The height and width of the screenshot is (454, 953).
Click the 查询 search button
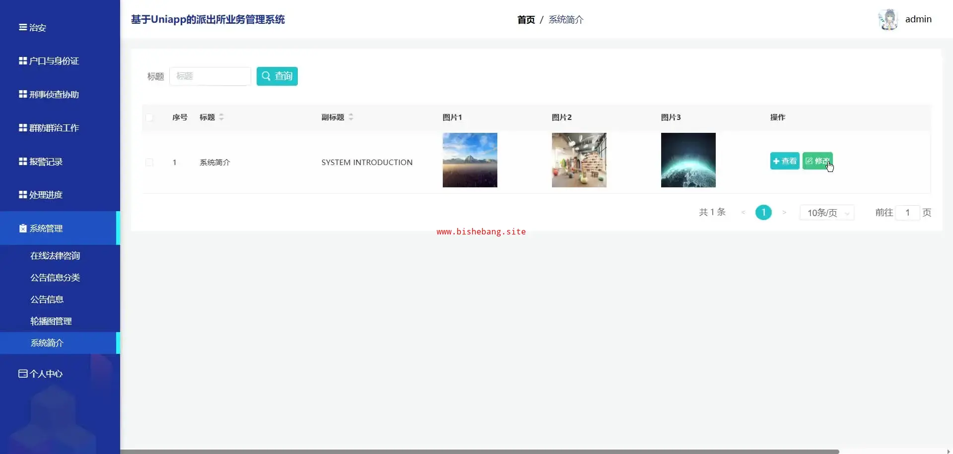point(277,76)
